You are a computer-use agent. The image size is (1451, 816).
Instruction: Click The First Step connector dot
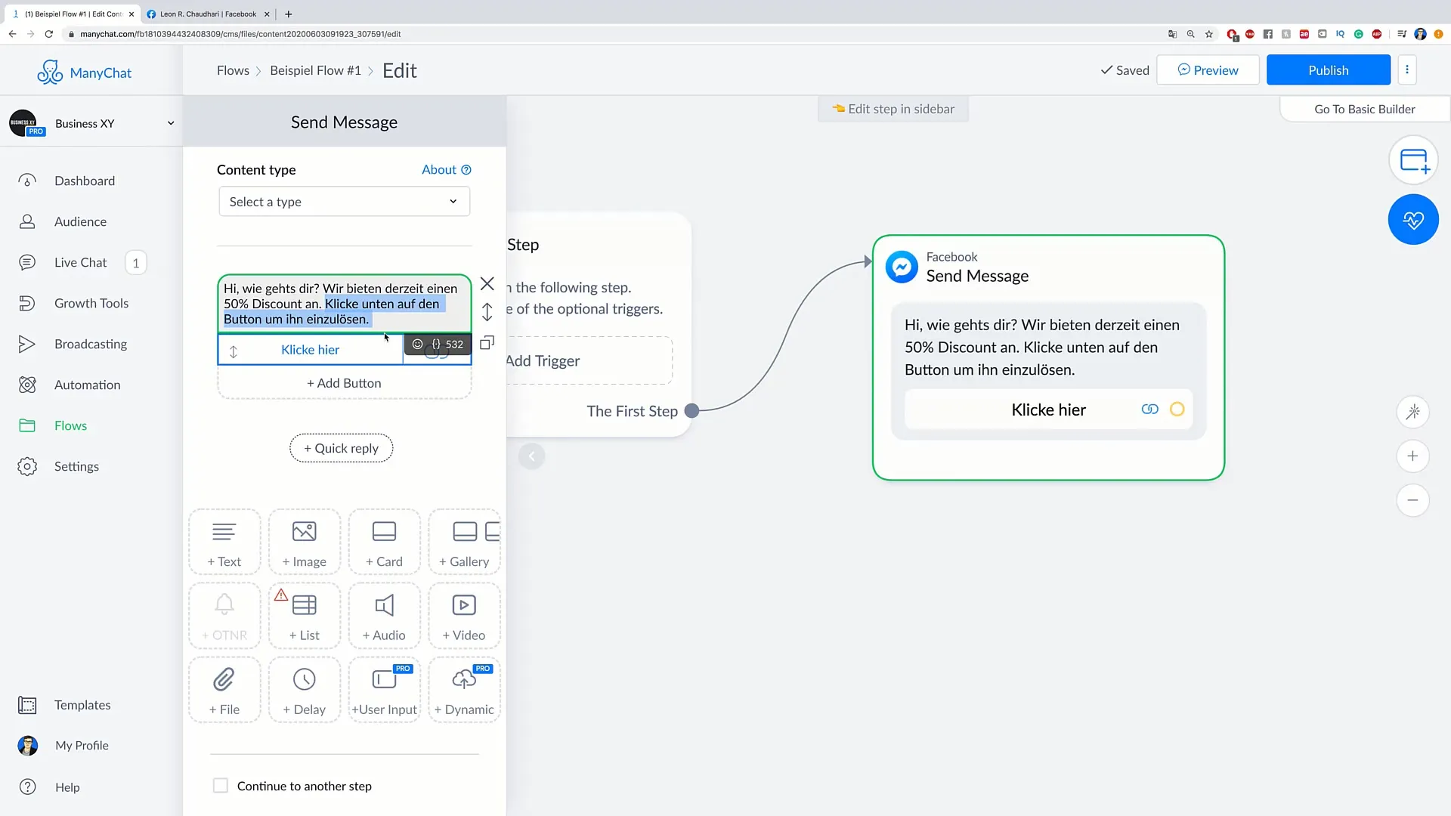click(x=691, y=411)
